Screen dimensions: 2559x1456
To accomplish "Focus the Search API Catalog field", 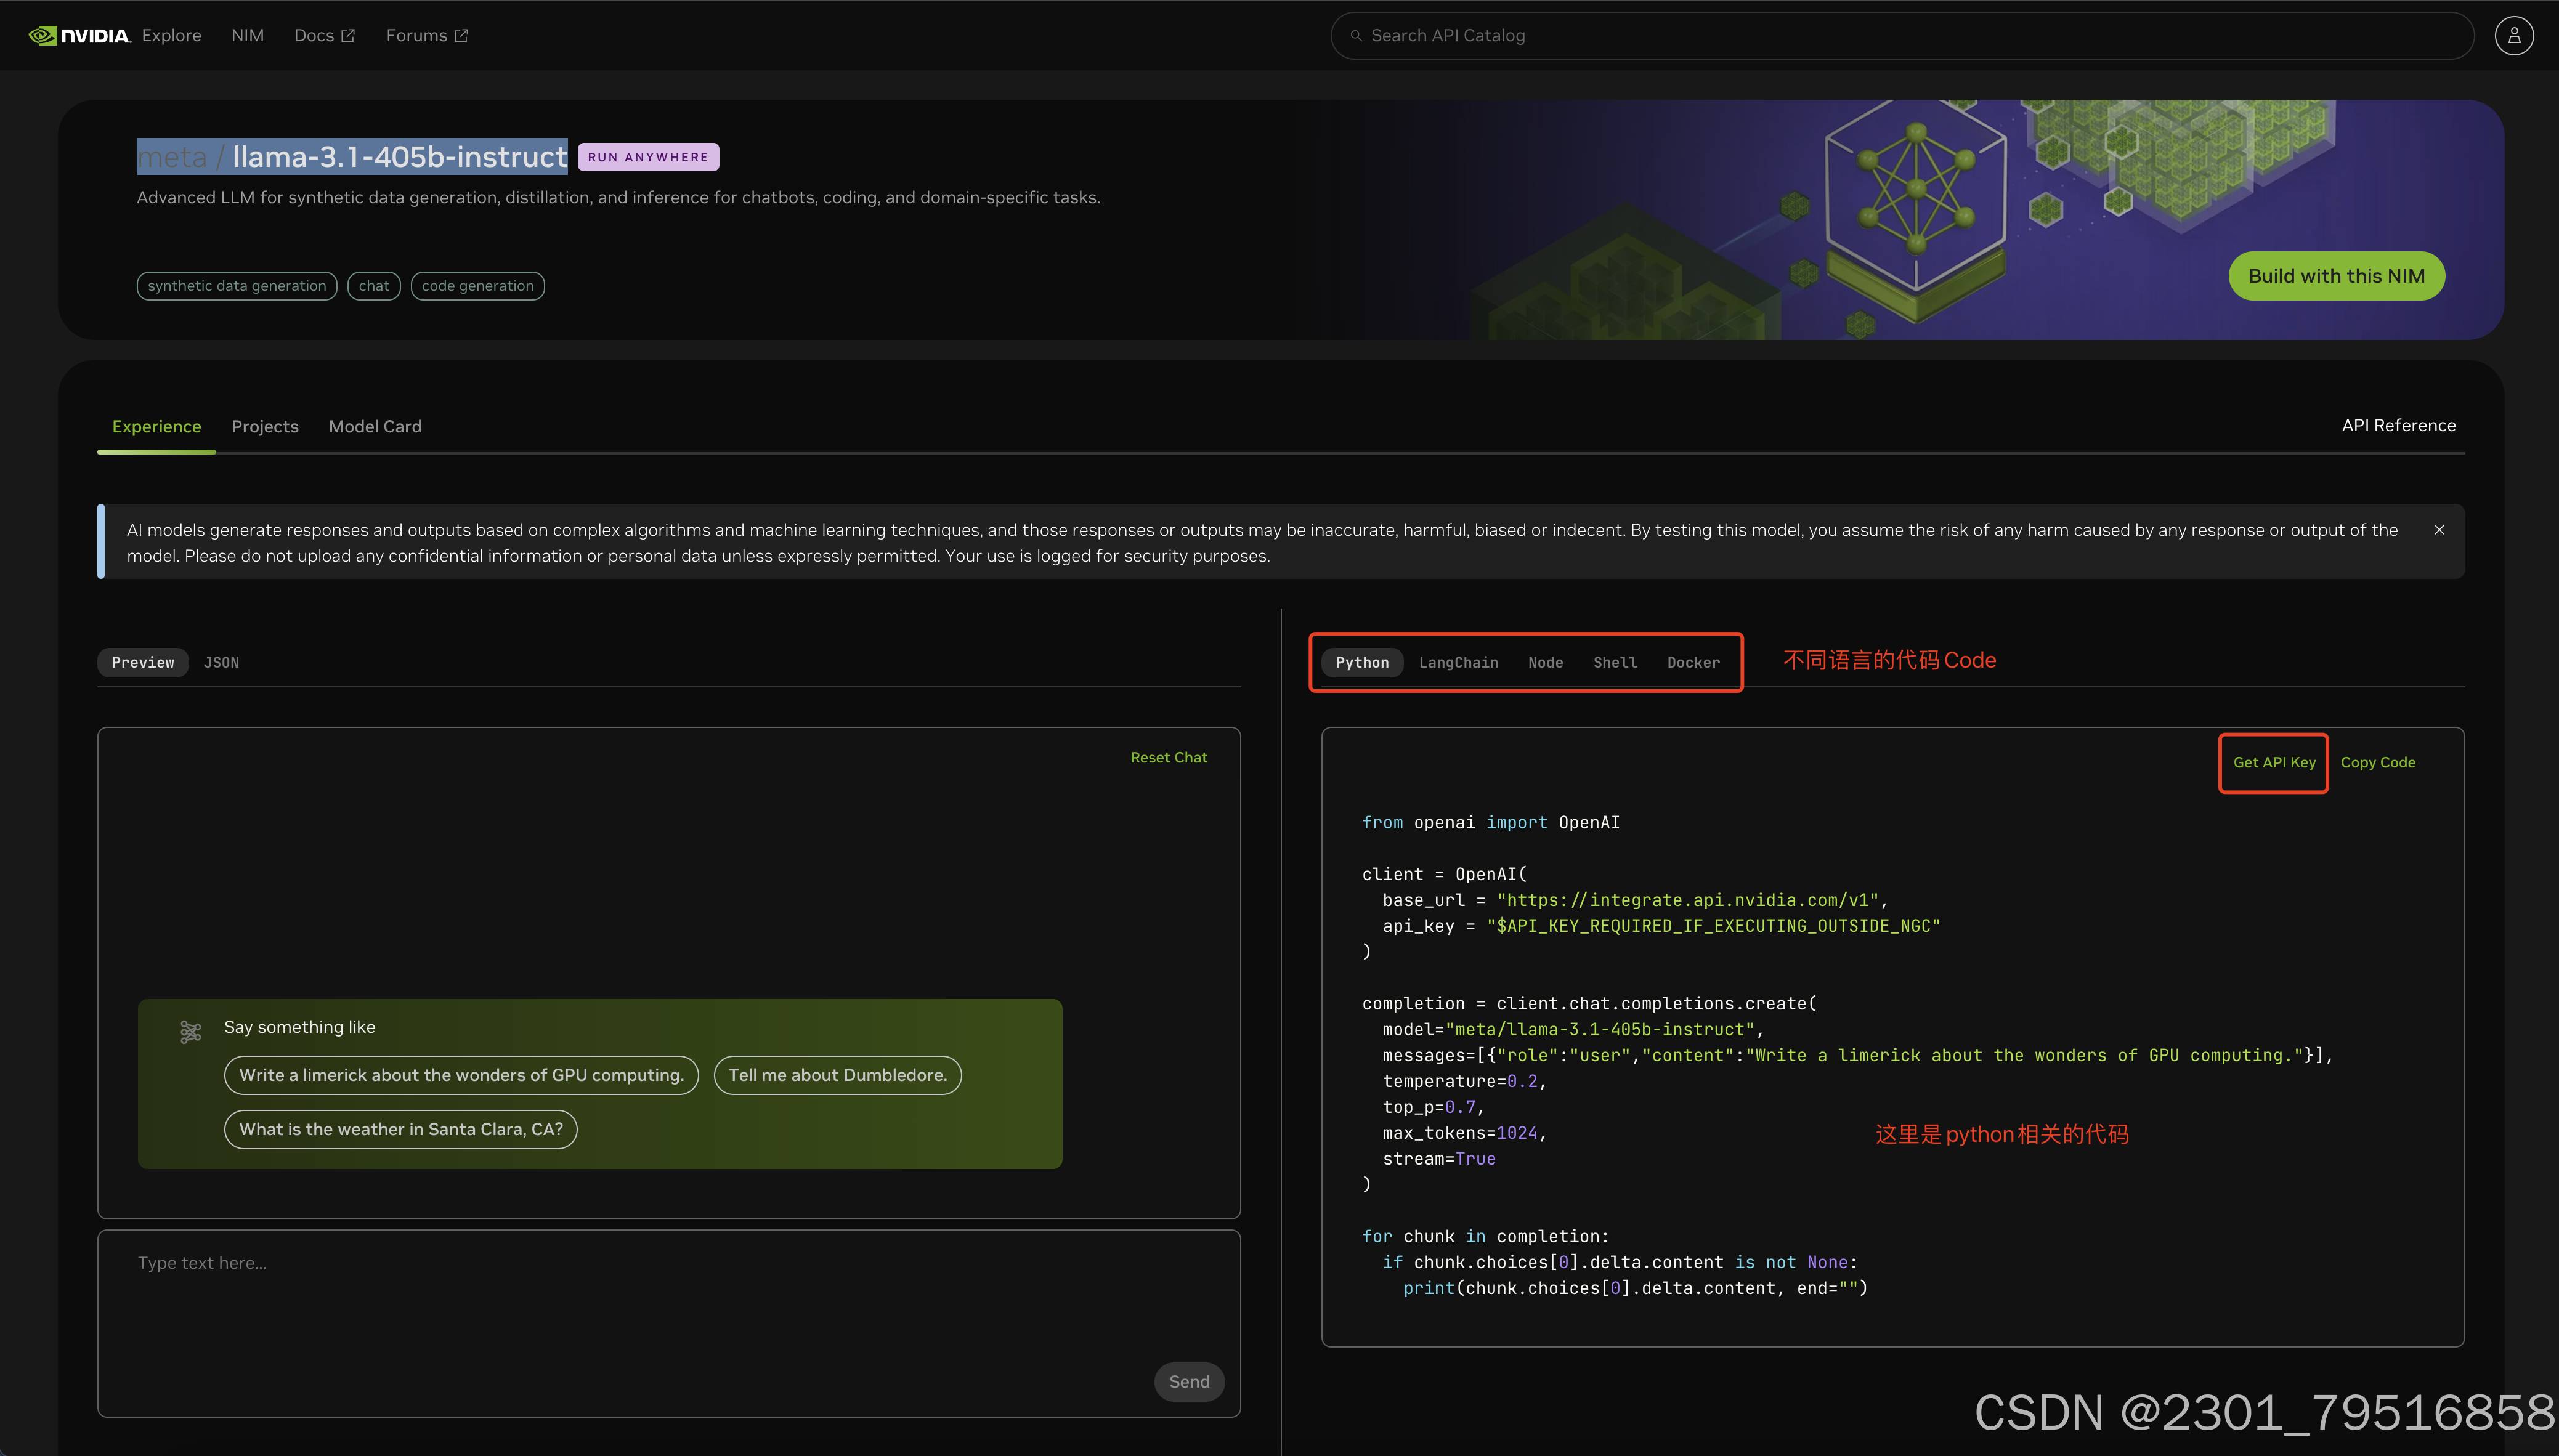I will click(x=1901, y=36).
